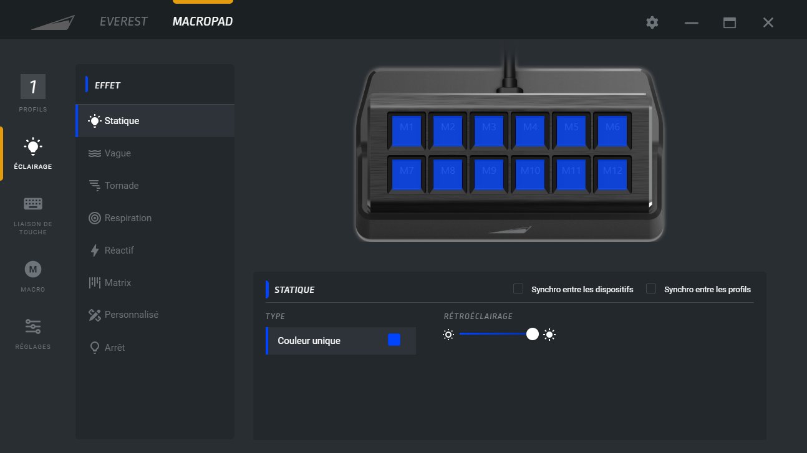Activate the Réactif lightning effect
807x453 pixels.
(x=118, y=250)
